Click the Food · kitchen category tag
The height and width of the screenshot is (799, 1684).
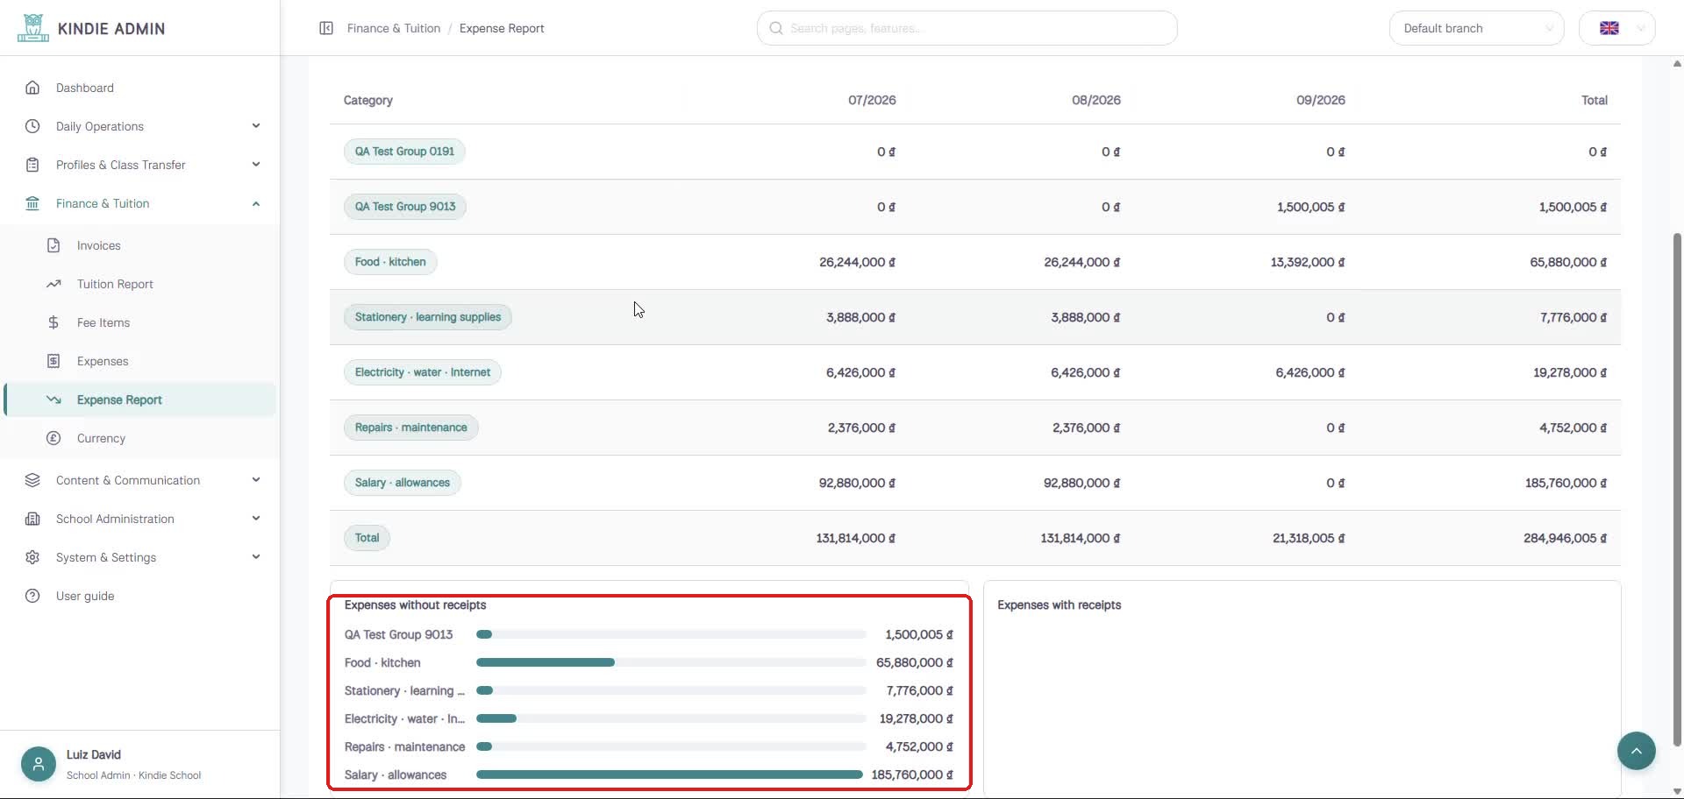coord(390,262)
